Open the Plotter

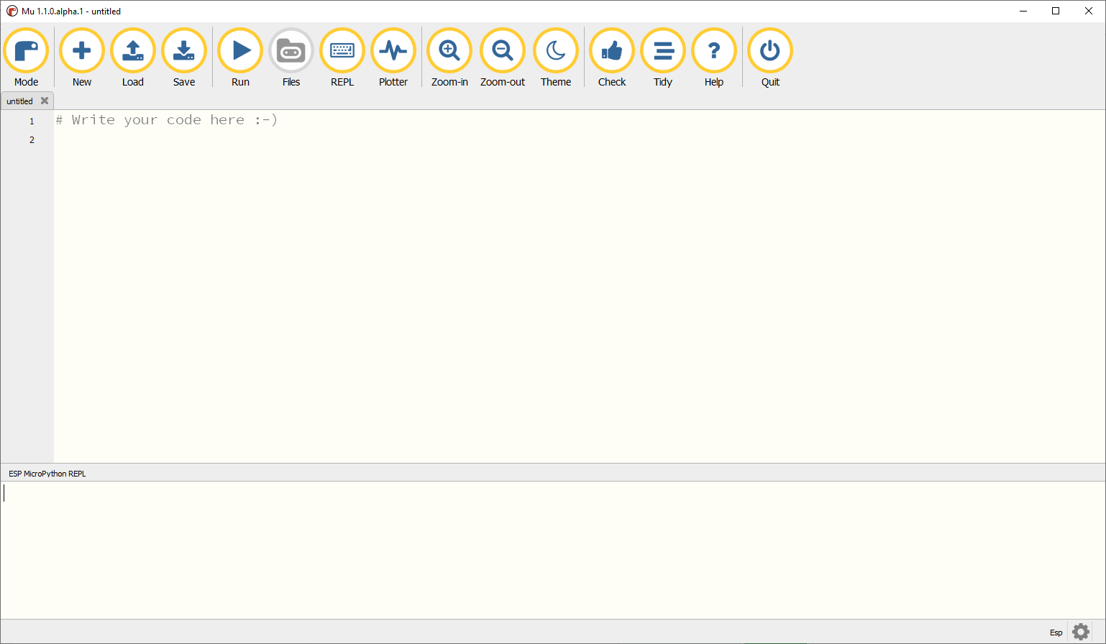[x=393, y=50]
